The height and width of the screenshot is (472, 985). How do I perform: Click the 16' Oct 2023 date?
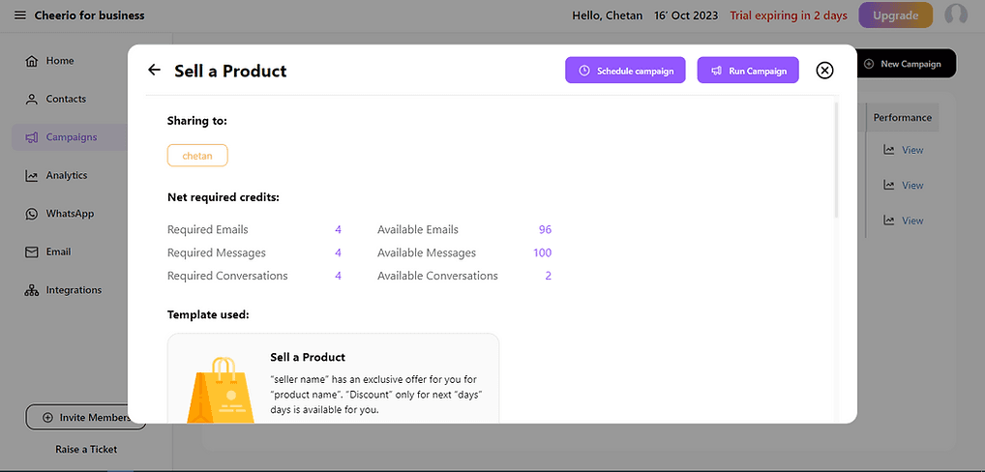[686, 15]
